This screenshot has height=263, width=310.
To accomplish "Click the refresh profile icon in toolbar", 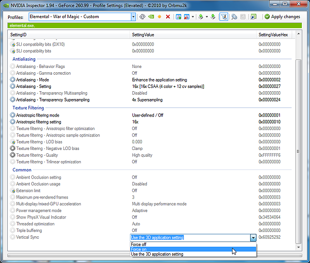I will point(143,16).
